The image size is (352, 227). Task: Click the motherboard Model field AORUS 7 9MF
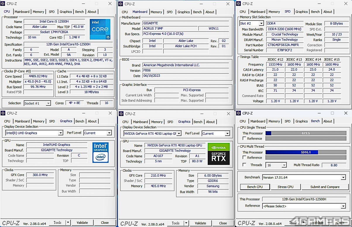coord(169,29)
